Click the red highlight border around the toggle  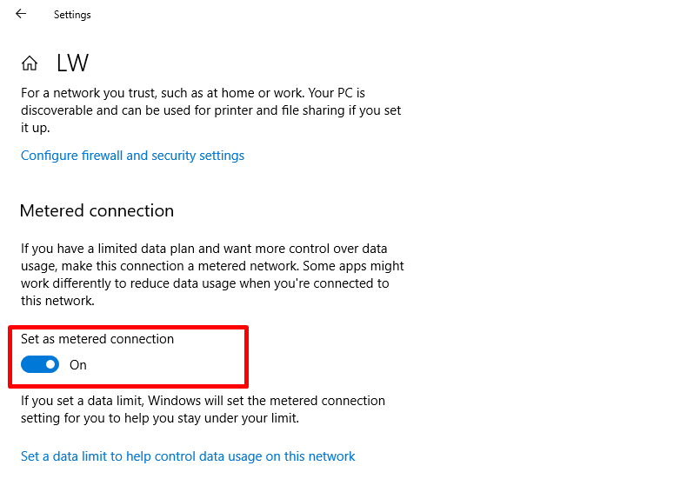coord(129,327)
